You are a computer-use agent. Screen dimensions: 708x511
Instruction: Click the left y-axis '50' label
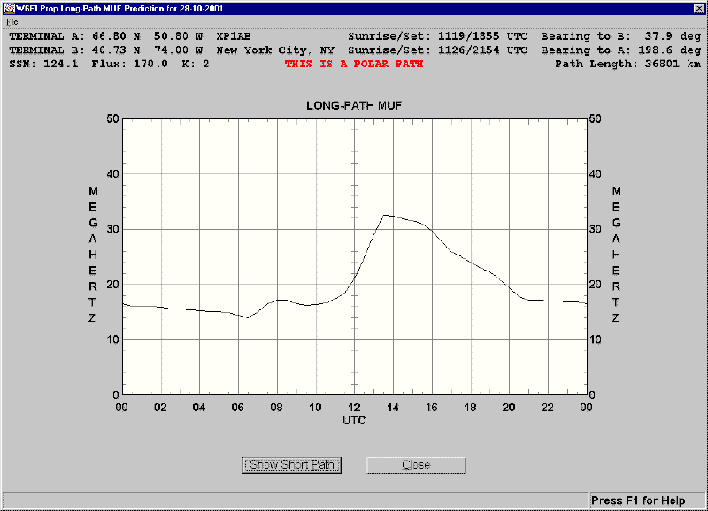point(112,119)
